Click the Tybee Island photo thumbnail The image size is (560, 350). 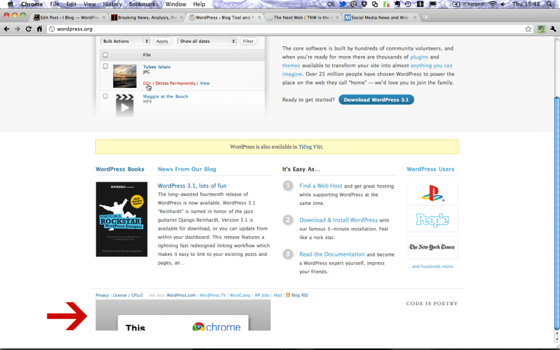click(124, 76)
